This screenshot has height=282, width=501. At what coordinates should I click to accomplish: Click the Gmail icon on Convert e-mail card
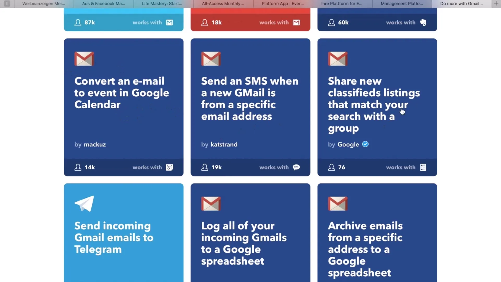84,58
